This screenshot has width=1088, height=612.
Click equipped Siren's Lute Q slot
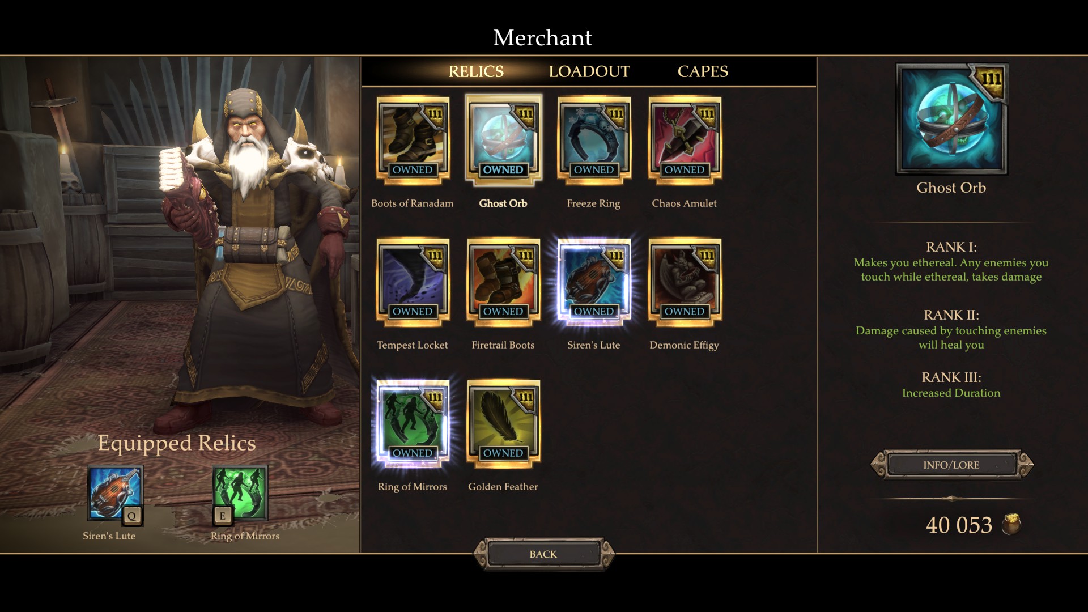pyautogui.click(x=115, y=494)
